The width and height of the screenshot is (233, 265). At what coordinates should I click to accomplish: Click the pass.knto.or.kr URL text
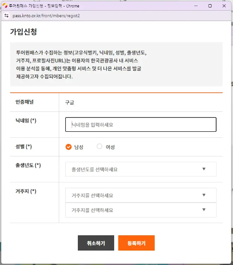(46, 16)
